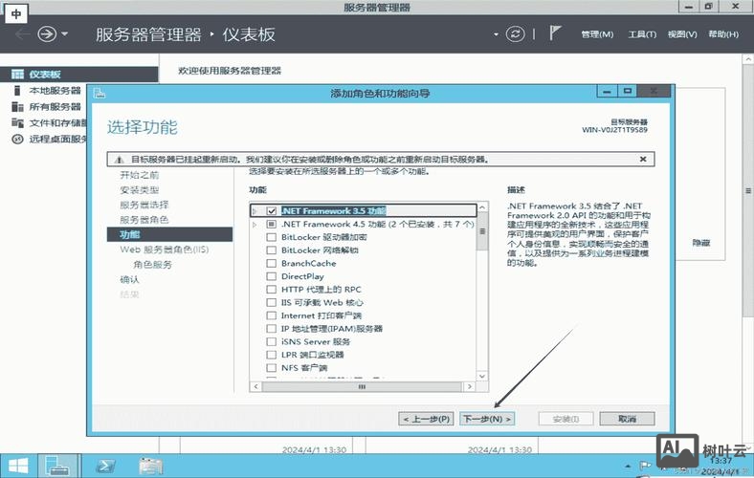Select 所有服务器 in the sidebar
Image resolution: width=754 pixels, height=478 pixels.
point(46,107)
